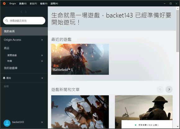Open the 好友(F) menu
Screen dimensions: 180x129
(x=33, y=3)
